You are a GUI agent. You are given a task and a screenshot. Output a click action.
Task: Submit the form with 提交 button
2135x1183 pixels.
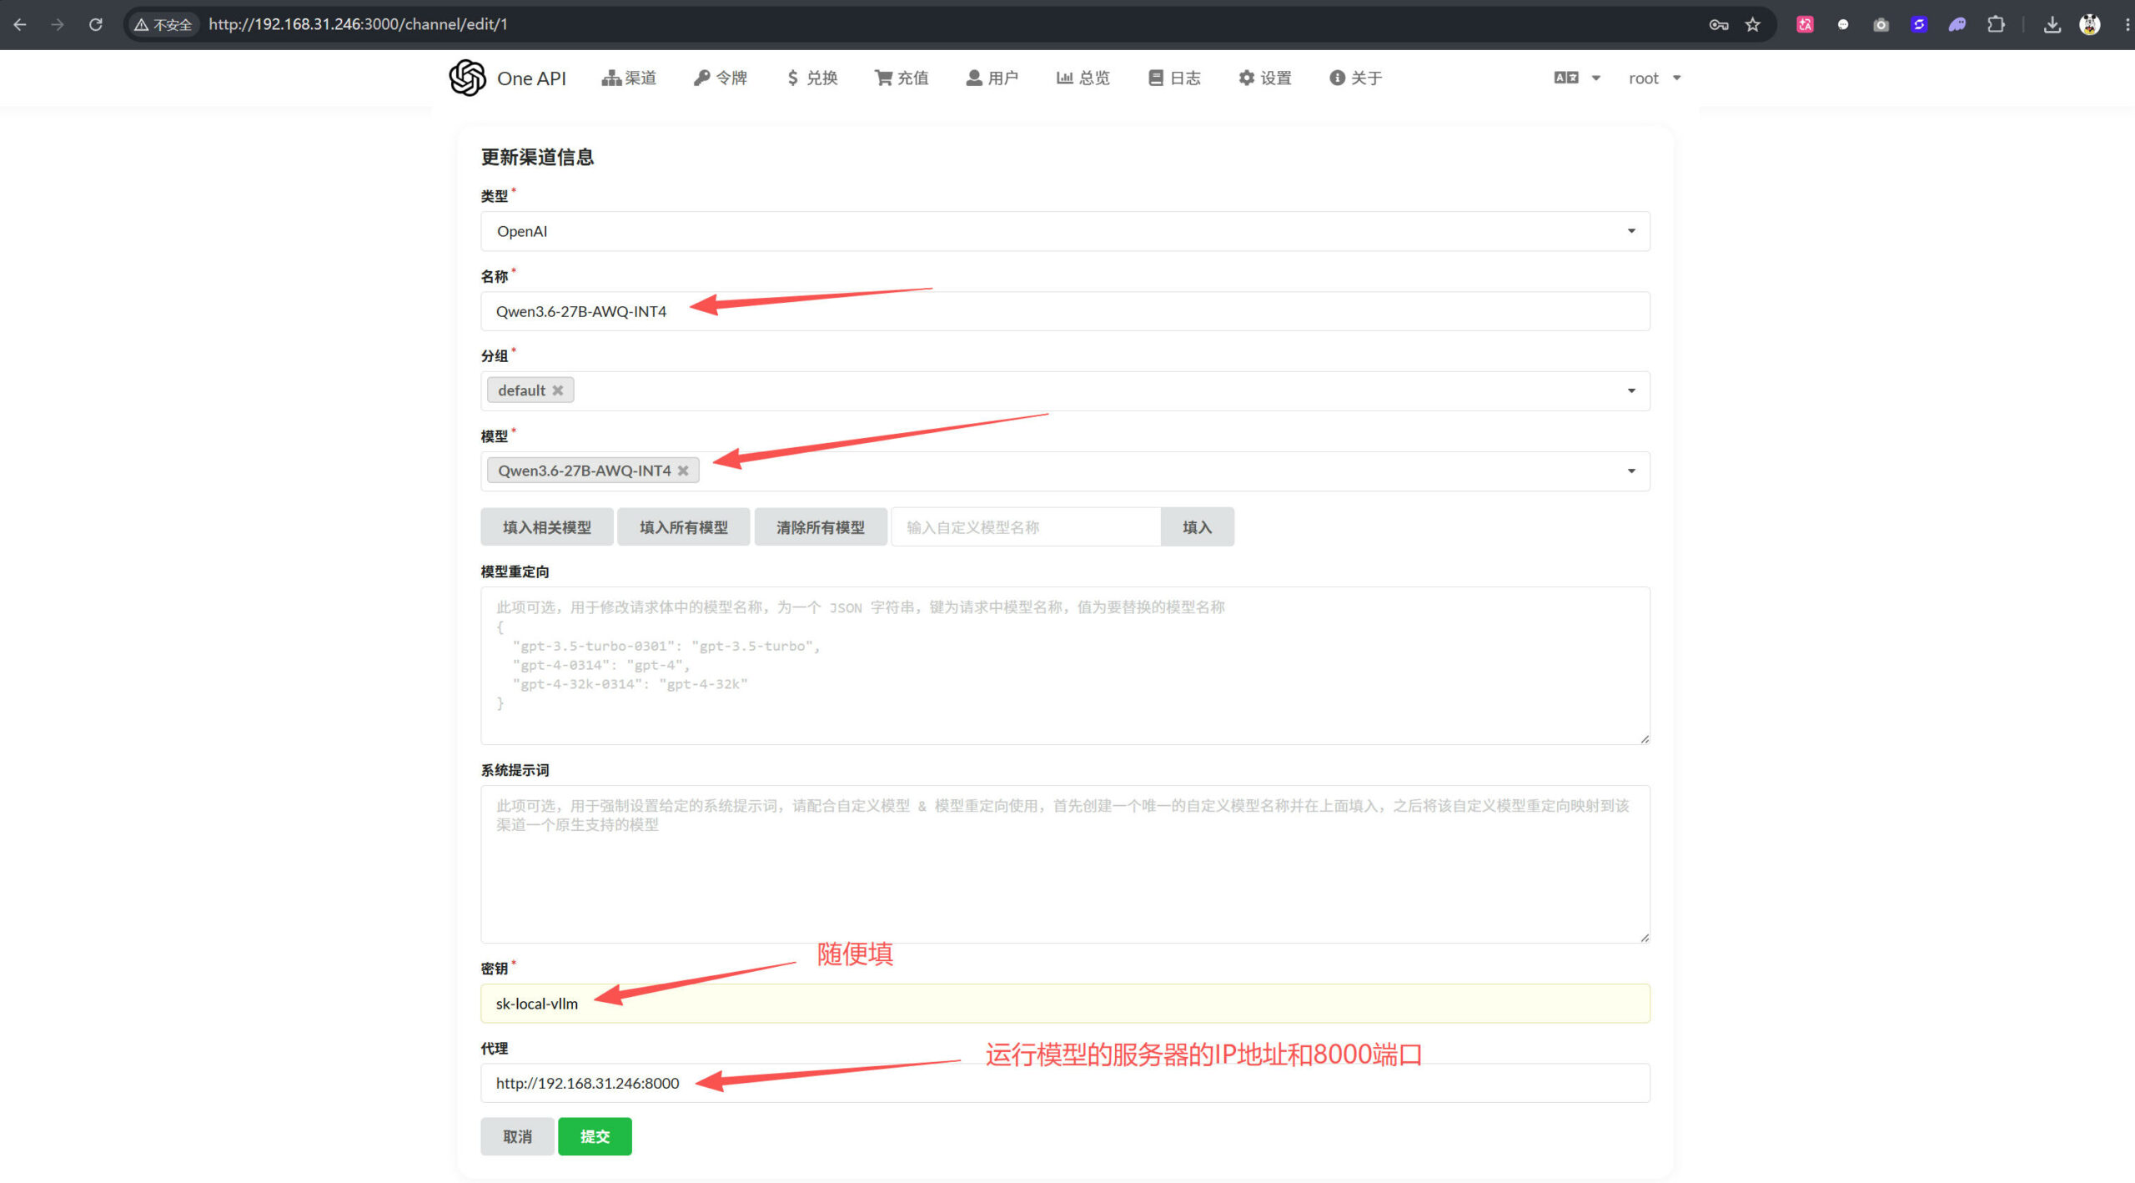pos(595,1136)
